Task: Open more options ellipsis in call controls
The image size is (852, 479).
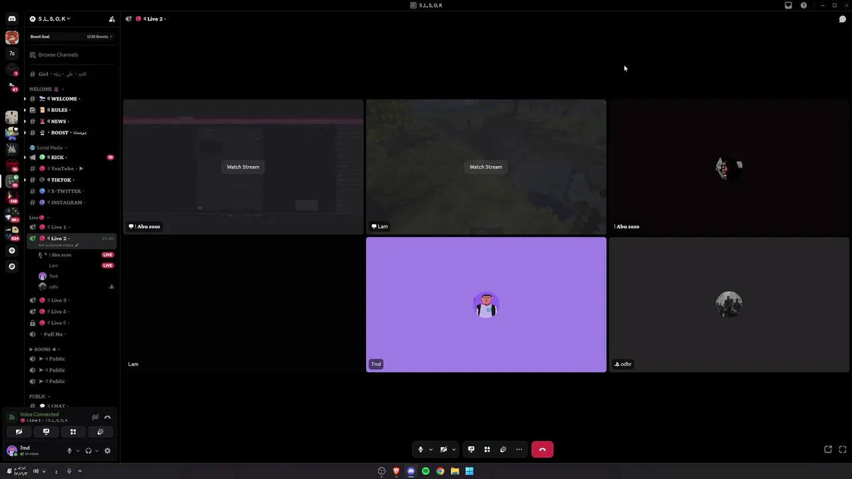Action: (x=519, y=450)
